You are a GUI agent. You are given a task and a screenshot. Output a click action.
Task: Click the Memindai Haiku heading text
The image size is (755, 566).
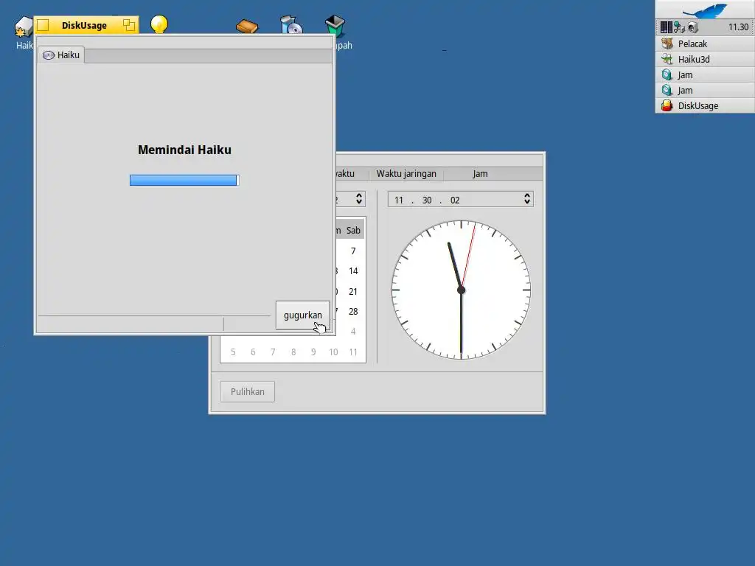click(x=184, y=150)
